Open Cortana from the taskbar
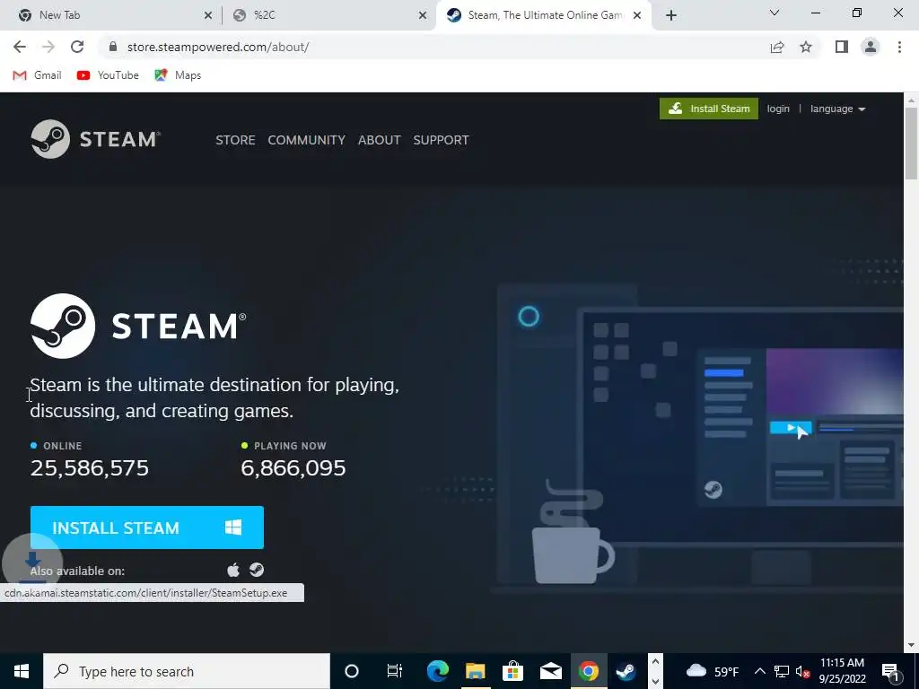The width and height of the screenshot is (919, 689). pyautogui.click(x=351, y=671)
